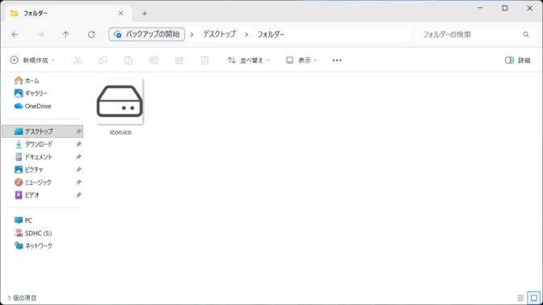Refresh the current folder view

[91, 34]
